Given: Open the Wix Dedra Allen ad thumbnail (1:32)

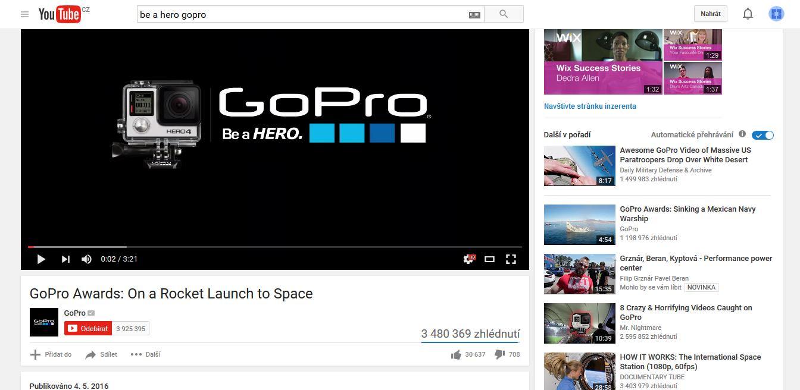Looking at the screenshot, I should pos(603,62).
